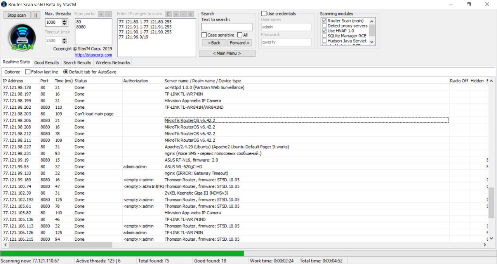
Task: Open the < Main Menu > button
Action: (227, 53)
